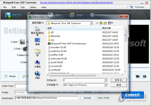
Task: Click the scroll right arrow in file list
Action: click(122, 75)
